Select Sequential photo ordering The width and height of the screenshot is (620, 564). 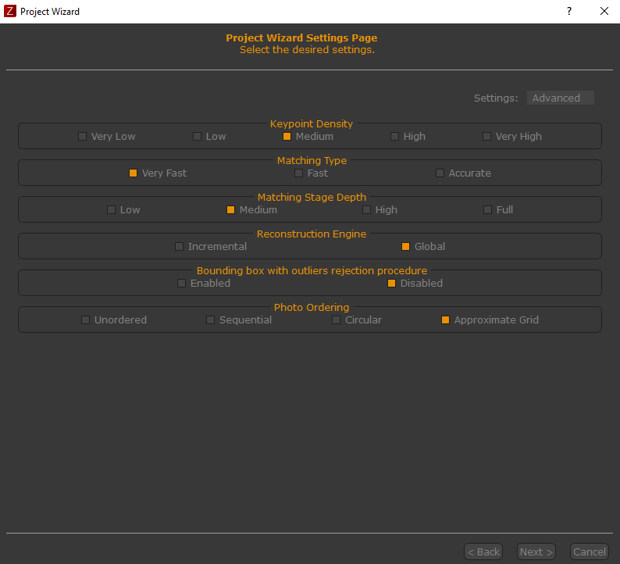pyautogui.click(x=211, y=320)
